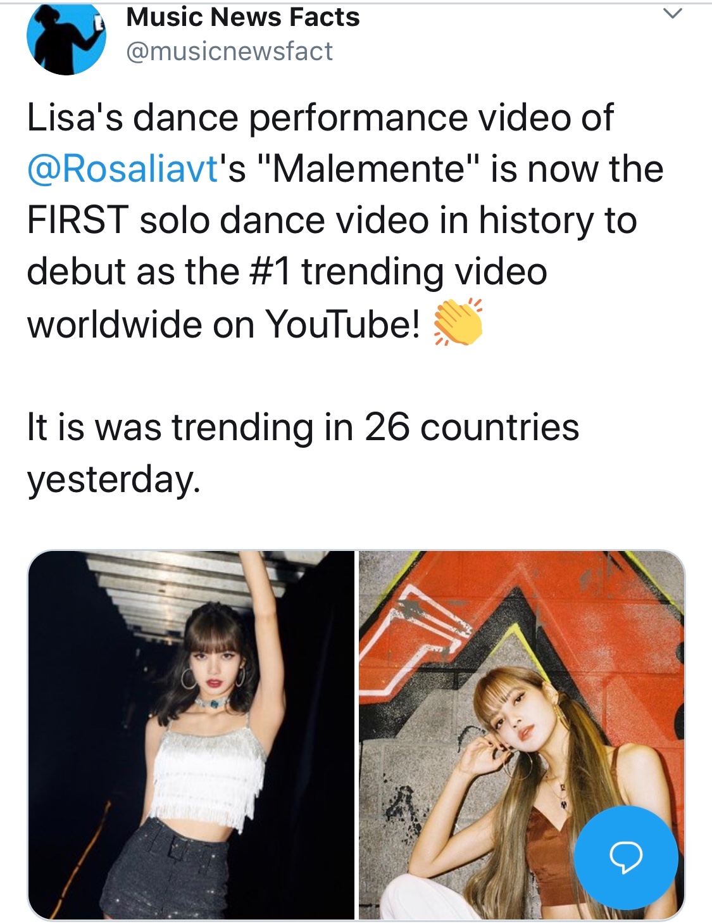Click the word "FIRST" in the tweet
Screen dimensions: 712x924
[77, 220]
